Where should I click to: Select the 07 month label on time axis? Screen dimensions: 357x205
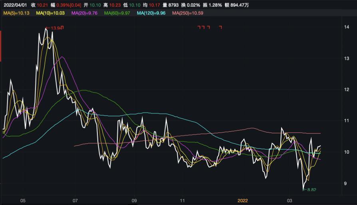(75, 201)
